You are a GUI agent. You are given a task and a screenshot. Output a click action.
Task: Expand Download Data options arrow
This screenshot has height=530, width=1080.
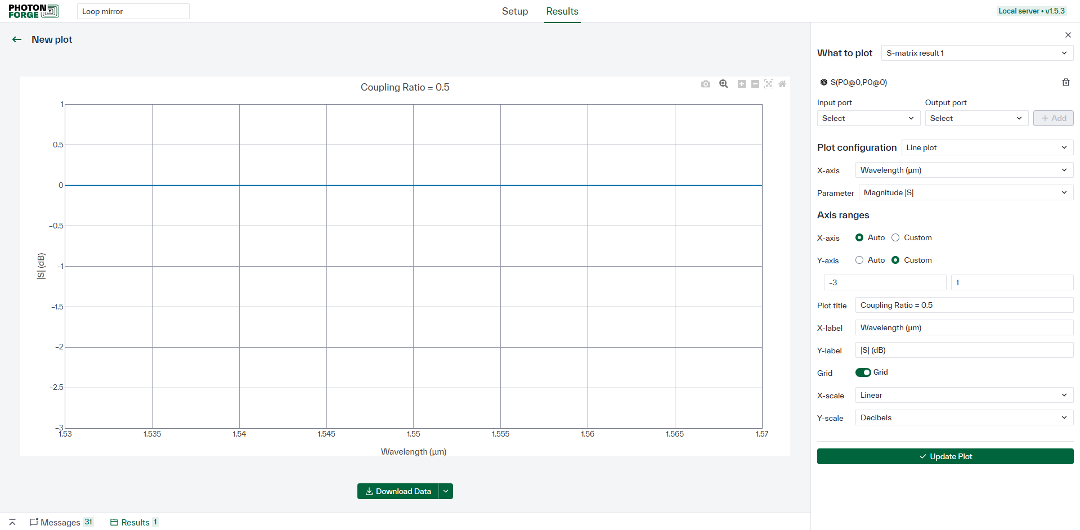click(x=446, y=491)
